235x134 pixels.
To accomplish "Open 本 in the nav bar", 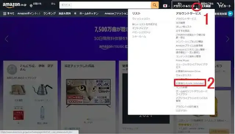I will pos(75,14).
